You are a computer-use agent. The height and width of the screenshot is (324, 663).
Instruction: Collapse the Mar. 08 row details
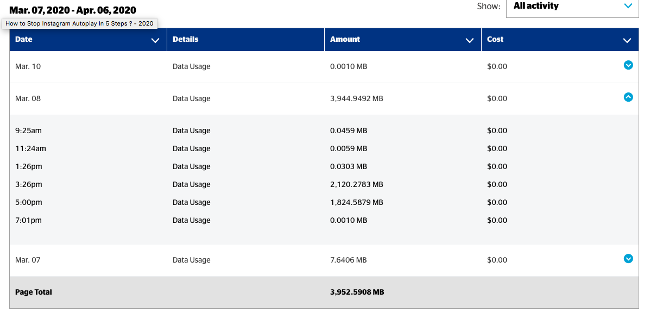[628, 97]
